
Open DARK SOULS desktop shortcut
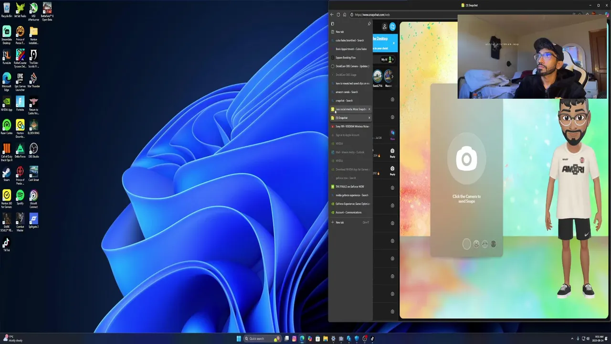click(x=7, y=223)
